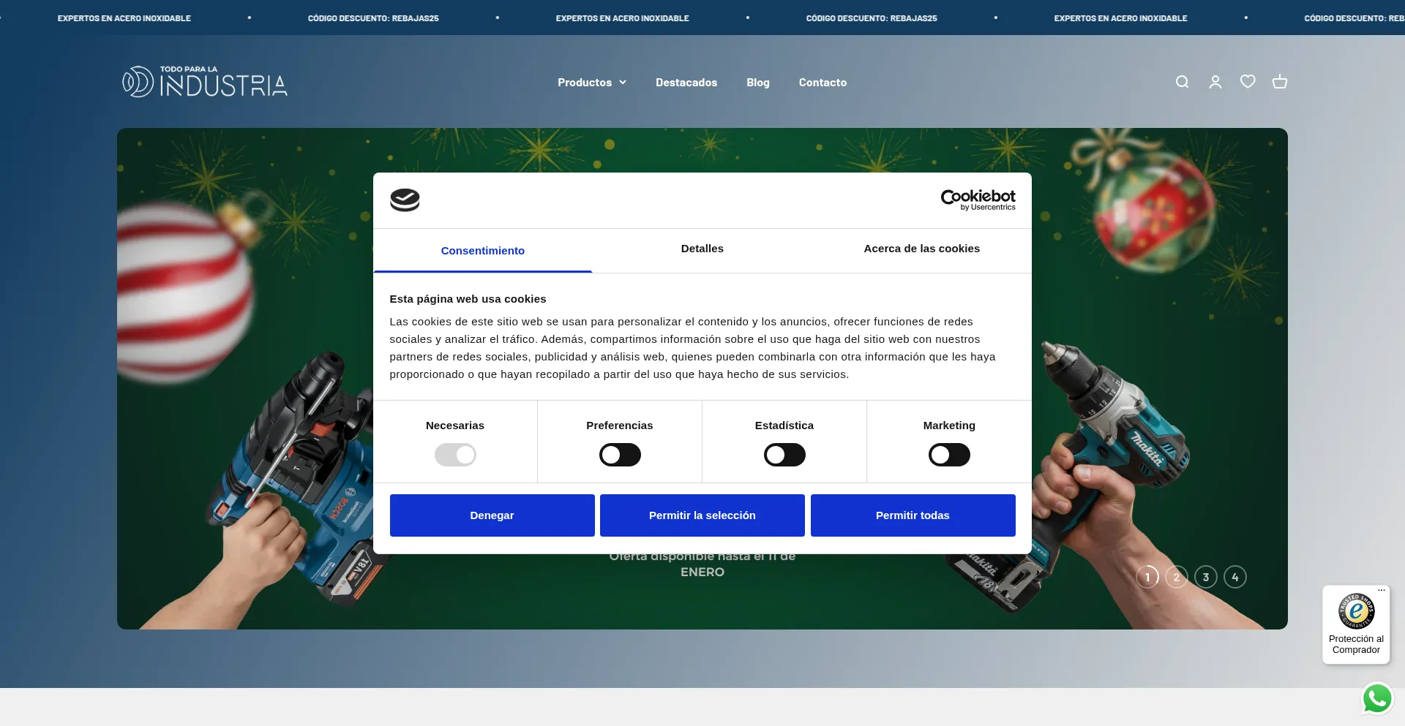Viewport: 1405px width, 726px height.
Task: Open the Acerca de las cookies section
Action: (921, 249)
